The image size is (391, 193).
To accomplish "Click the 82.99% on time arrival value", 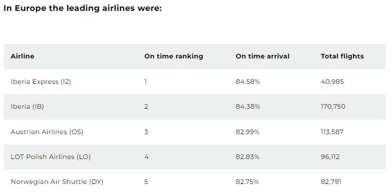I will point(247,132).
